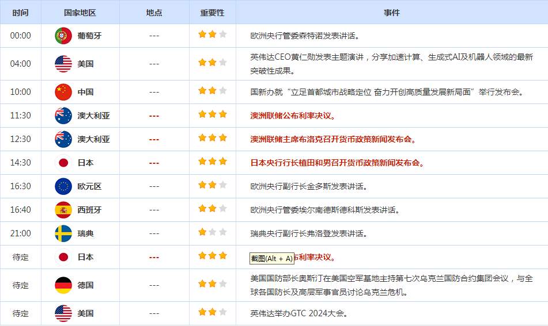Click the three-star rating in the 12:30 row
Screen dimensions: 548x326
213,138
